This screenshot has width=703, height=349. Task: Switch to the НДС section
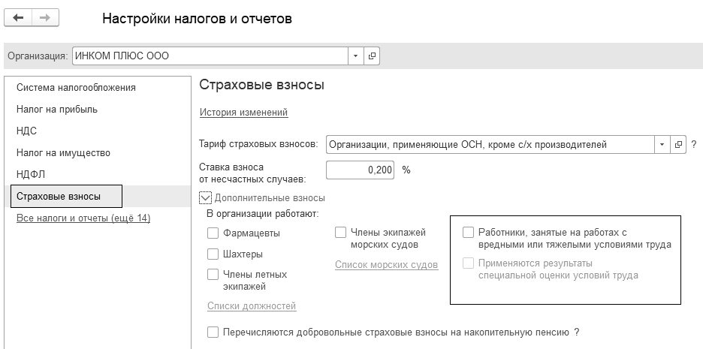pos(27,131)
